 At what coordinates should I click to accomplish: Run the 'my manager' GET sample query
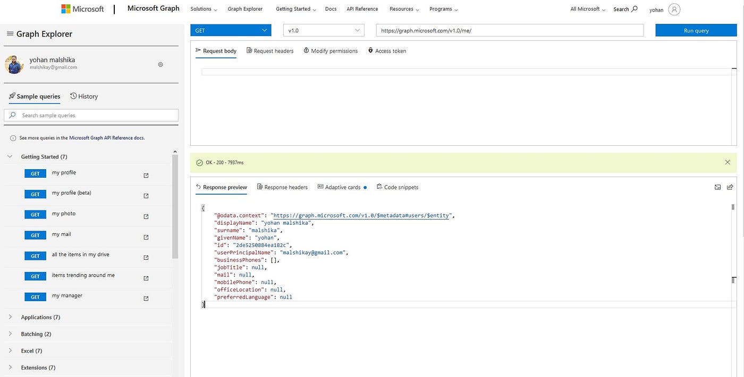click(x=35, y=297)
